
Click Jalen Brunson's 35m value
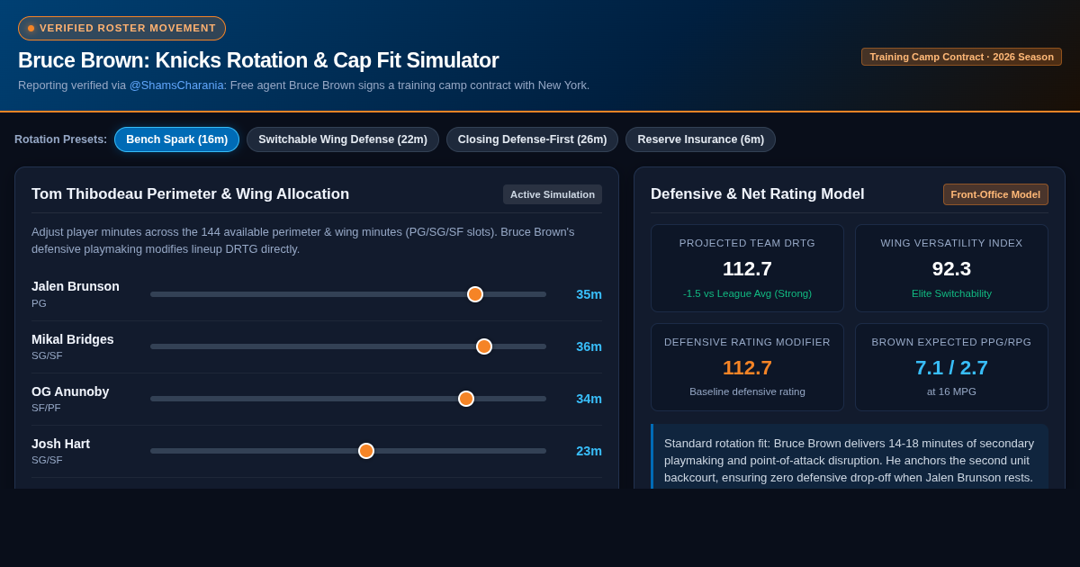click(x=589, y=294)
